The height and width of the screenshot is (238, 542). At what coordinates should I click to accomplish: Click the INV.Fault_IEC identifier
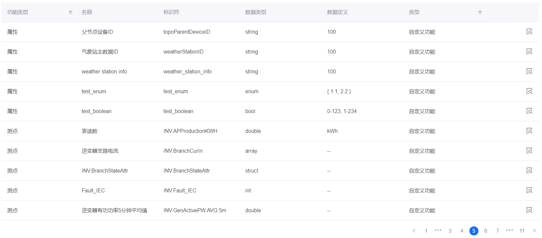click(180, 190)
